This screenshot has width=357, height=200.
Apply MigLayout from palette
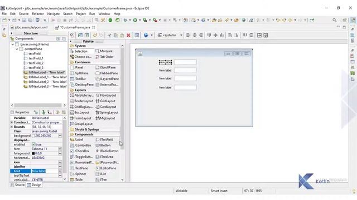(x=105, y=118)
